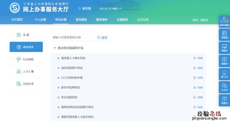Expand the 高级技师岗位技能提升培训 item
This screenshot has width=230, height=123.
(x=58, y=107)
